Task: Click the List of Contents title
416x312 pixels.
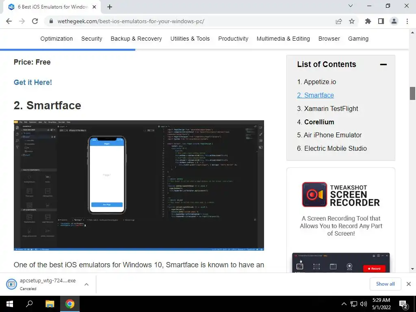Action: point(327,64)
